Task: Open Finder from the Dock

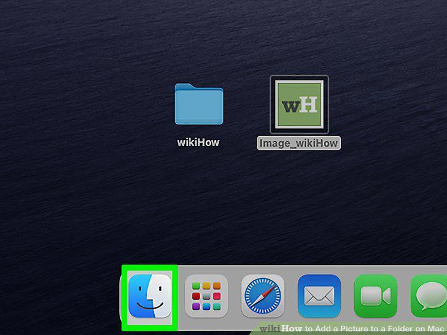Action: tap(150, 296)
